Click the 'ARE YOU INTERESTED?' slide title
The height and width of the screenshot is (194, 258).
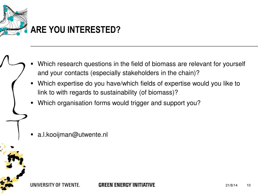(x=75, y=30)
